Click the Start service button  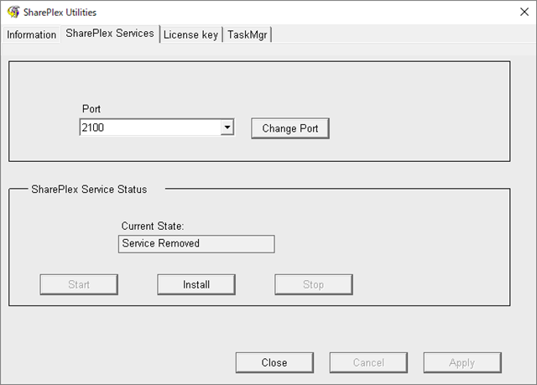pos(79,284)
